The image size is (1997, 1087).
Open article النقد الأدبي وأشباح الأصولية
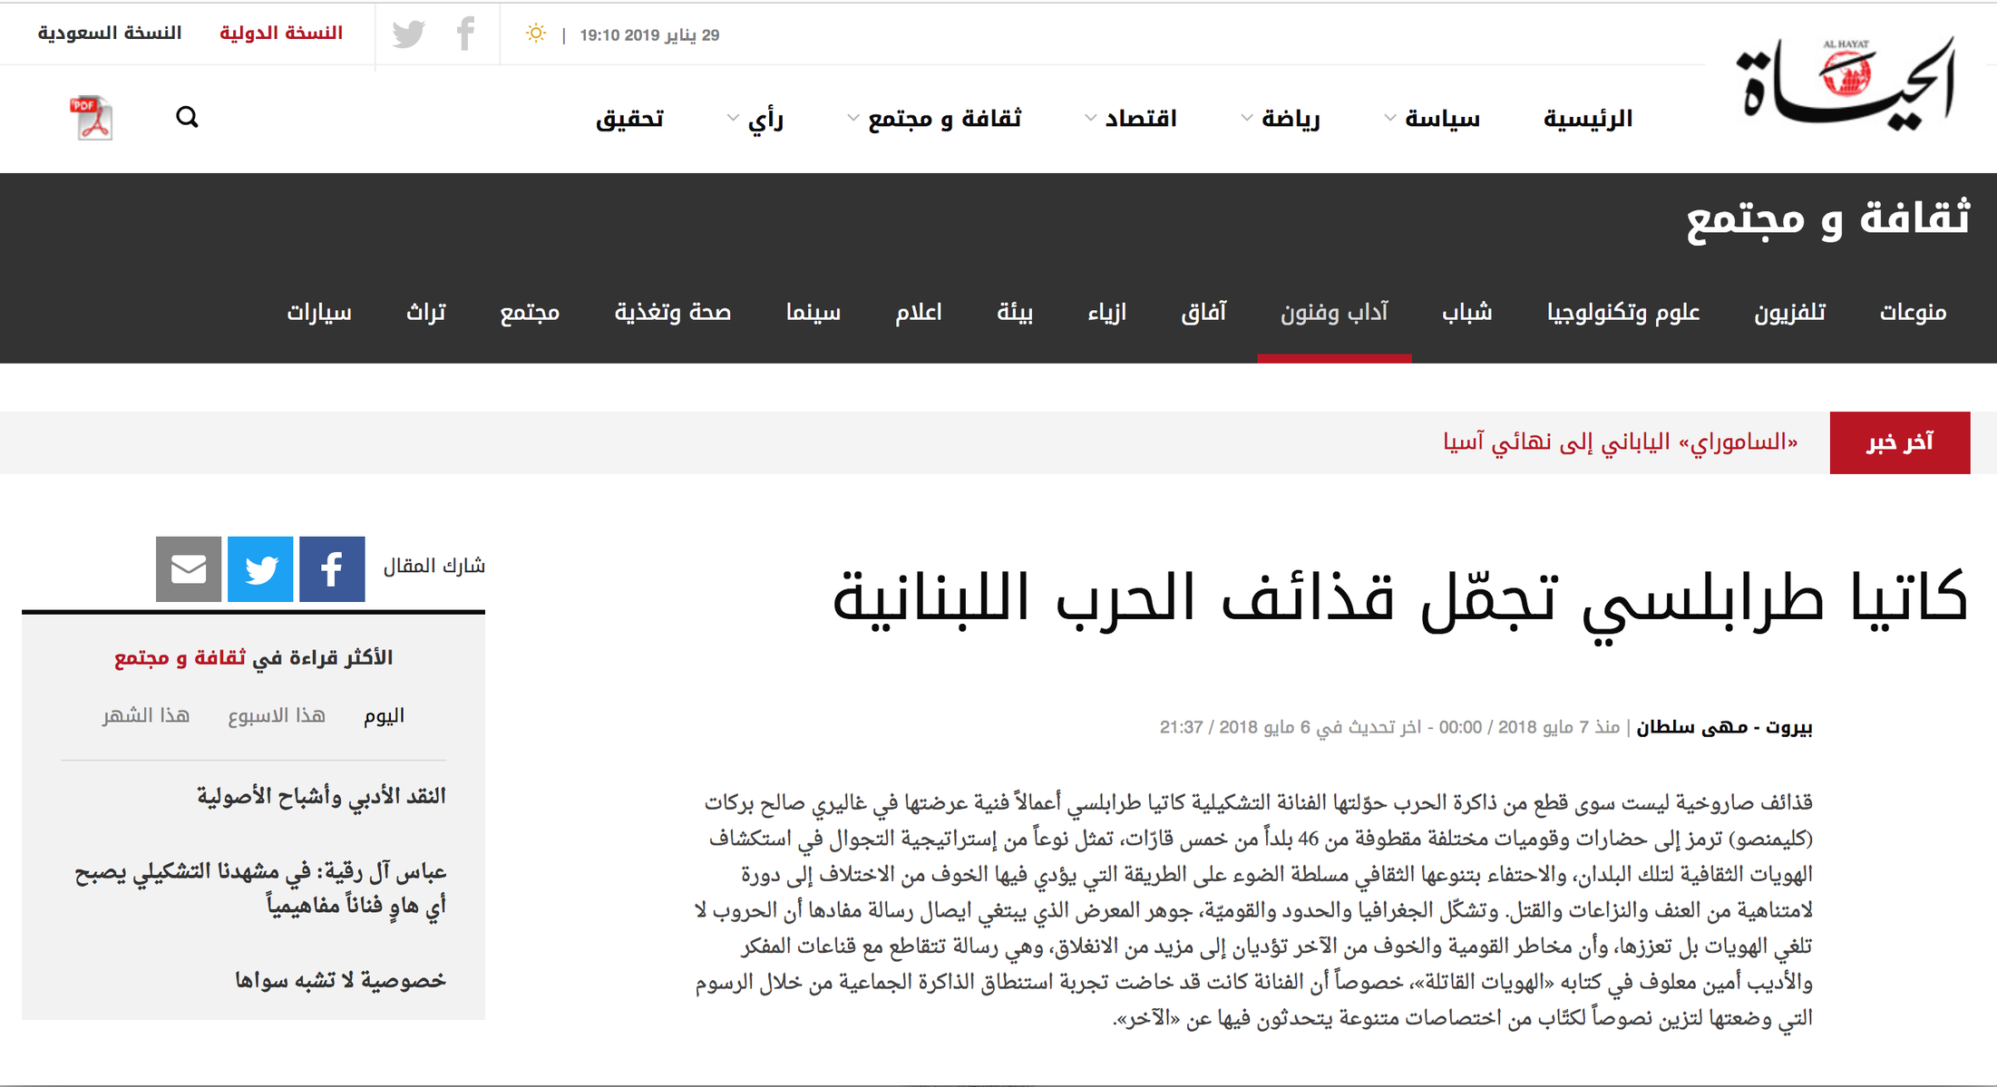tap(321, 796)
